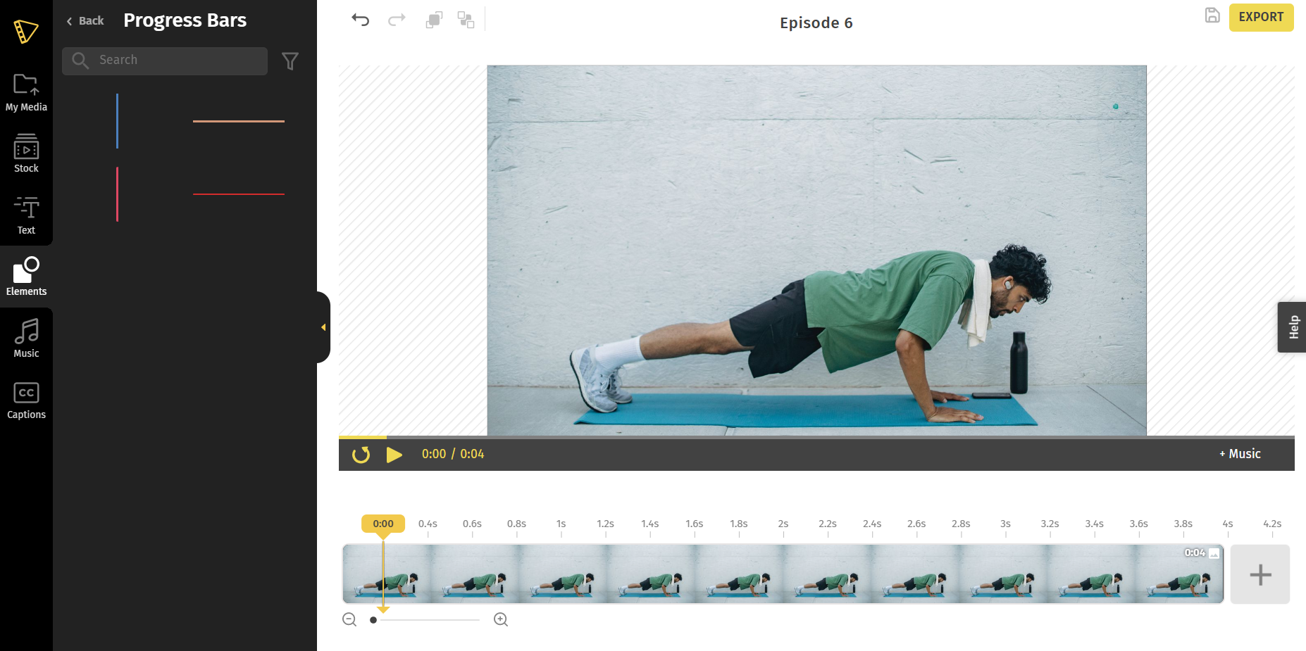This screenshot has width=1306, height=651.
Task: Play the video preview
Action: click(394, 455)
